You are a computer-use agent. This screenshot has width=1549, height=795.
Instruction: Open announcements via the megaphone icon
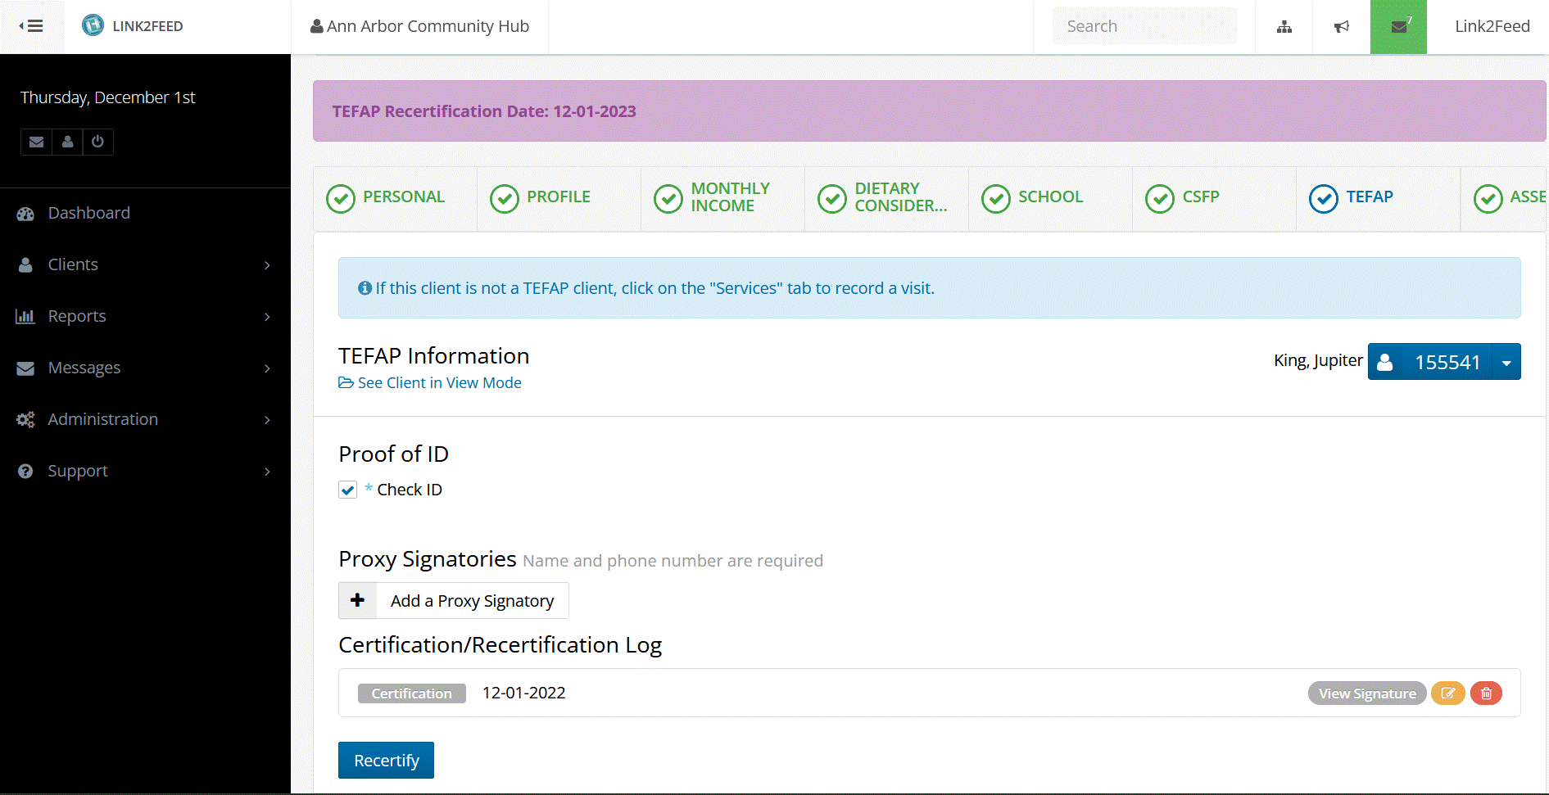1341,27
